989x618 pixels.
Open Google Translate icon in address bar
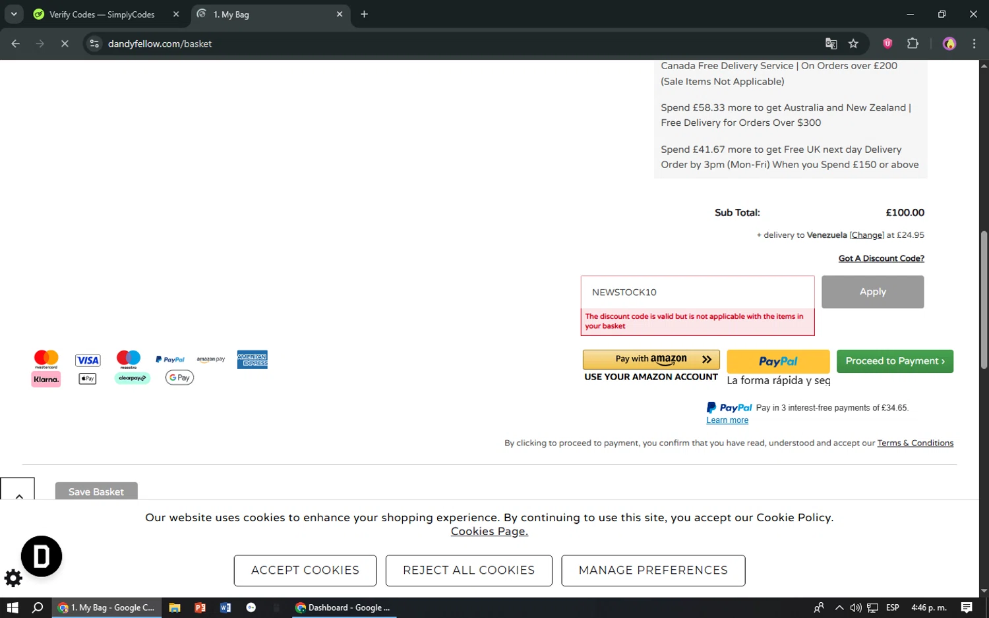pos(831,43)
